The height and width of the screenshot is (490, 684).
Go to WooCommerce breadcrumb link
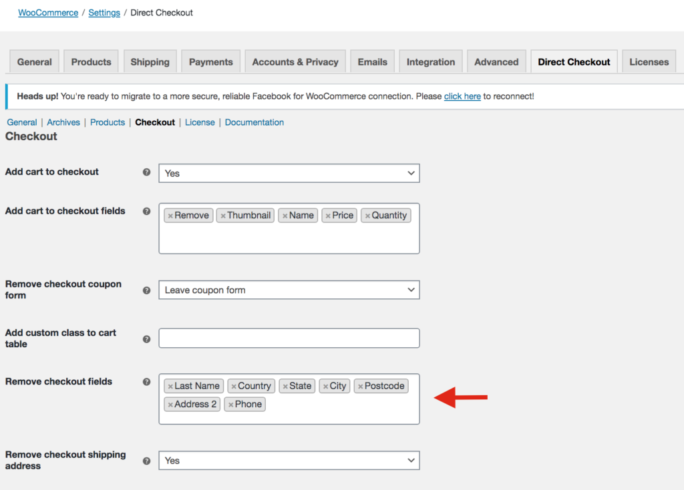point(48,13)
